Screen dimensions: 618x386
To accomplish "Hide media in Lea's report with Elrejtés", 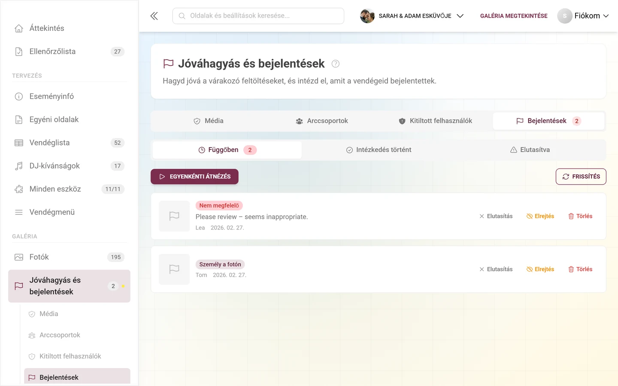I will [x=540, y=216].
